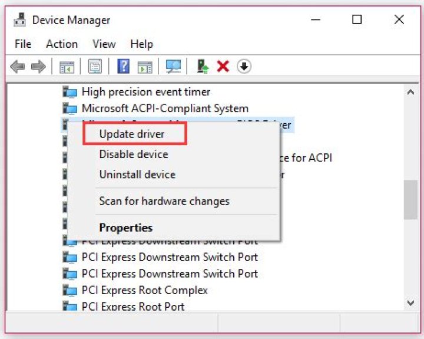Choose Update driver in the context menu
Viewport: 424px width, 339px height.
pyautogui.click(x=132, y=134)
